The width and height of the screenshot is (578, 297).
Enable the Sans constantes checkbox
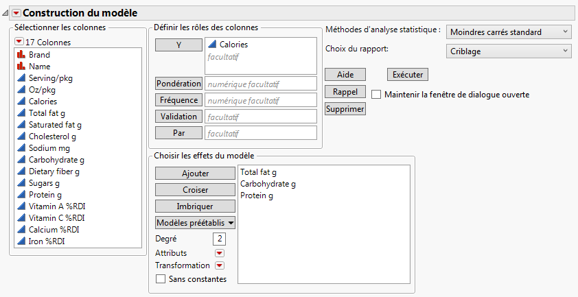tap(161, 279)
